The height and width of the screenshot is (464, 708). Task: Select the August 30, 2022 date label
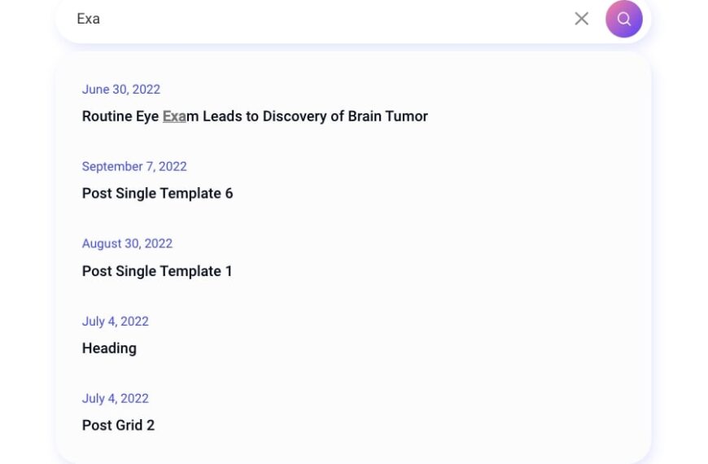coord(127,243)
